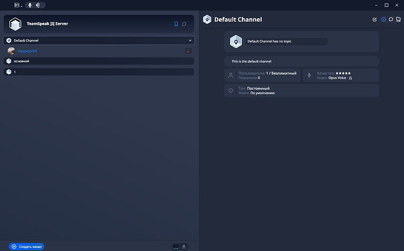Select the channel named основной
This screenshot has width=404, height=251.
pyautogui.click(x=99, y=61)
